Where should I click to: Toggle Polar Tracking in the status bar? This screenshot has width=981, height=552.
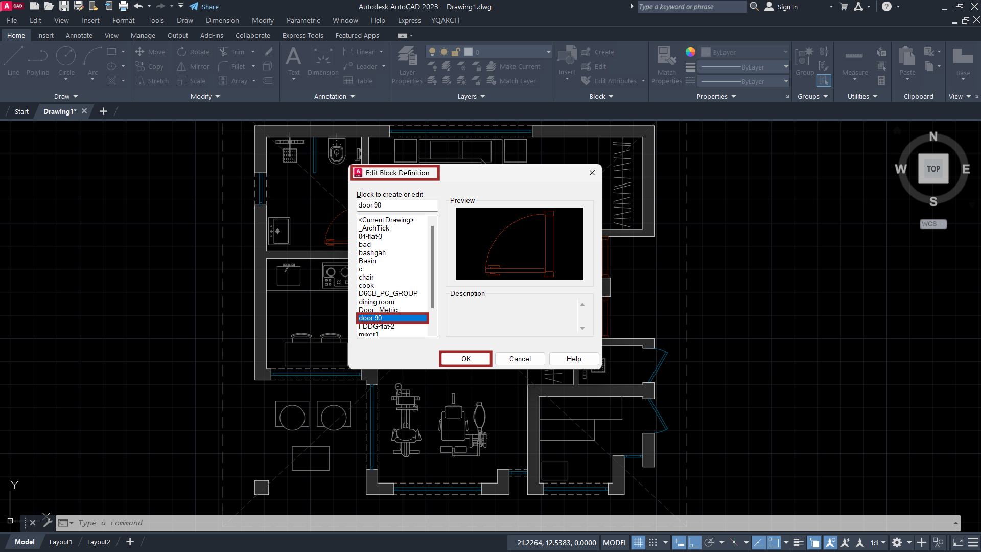[709, 542]
